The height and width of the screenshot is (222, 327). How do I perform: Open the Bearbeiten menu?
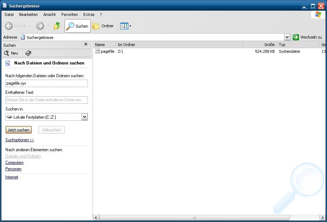tap(28, 15)
